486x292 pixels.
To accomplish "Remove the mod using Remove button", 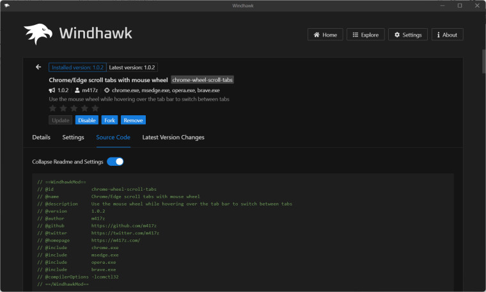I will tap(133, 120).
